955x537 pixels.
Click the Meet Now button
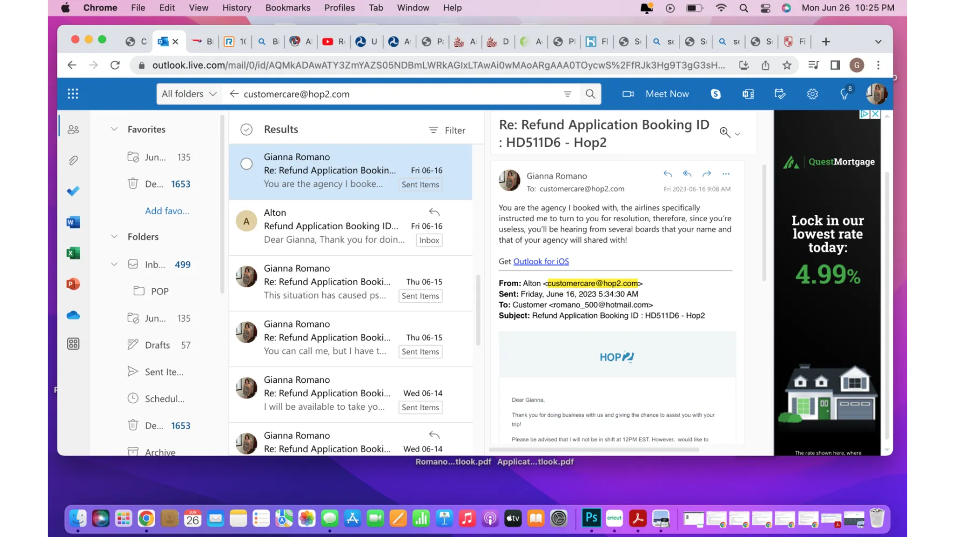pyautogui.click(x=655, y=94)
